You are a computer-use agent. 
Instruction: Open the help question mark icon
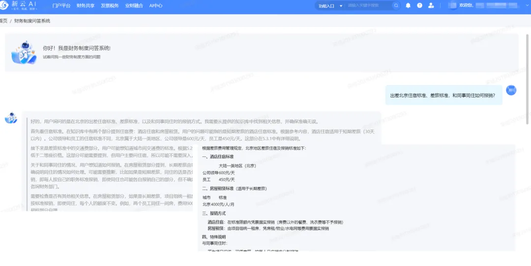(419, 5)
